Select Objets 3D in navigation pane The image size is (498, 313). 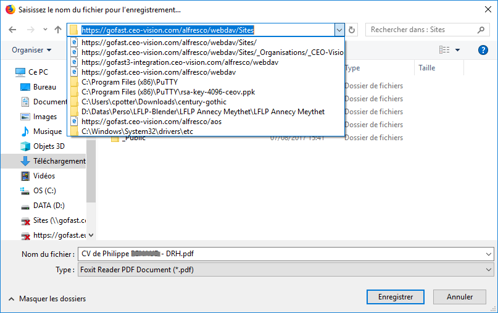click(x=49, y=146)
